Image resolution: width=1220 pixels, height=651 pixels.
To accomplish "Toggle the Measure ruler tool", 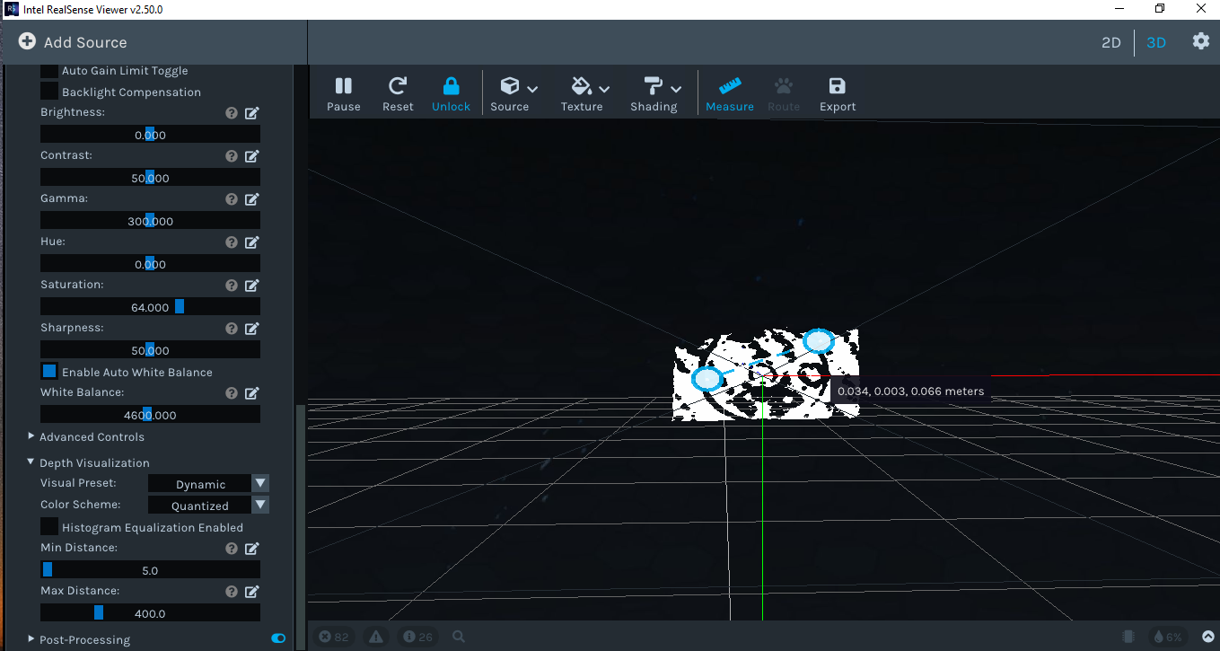I will tap(730, 86).
